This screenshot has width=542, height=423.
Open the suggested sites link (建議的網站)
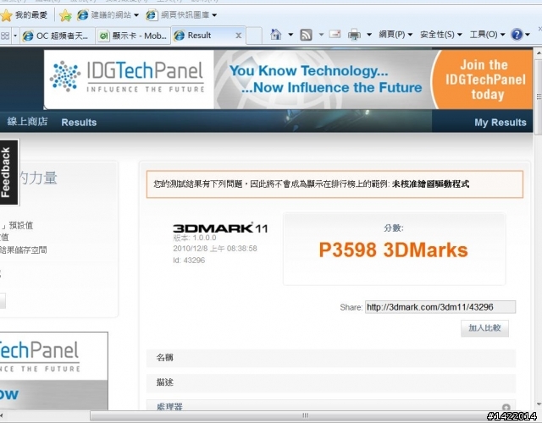[104, 15]
